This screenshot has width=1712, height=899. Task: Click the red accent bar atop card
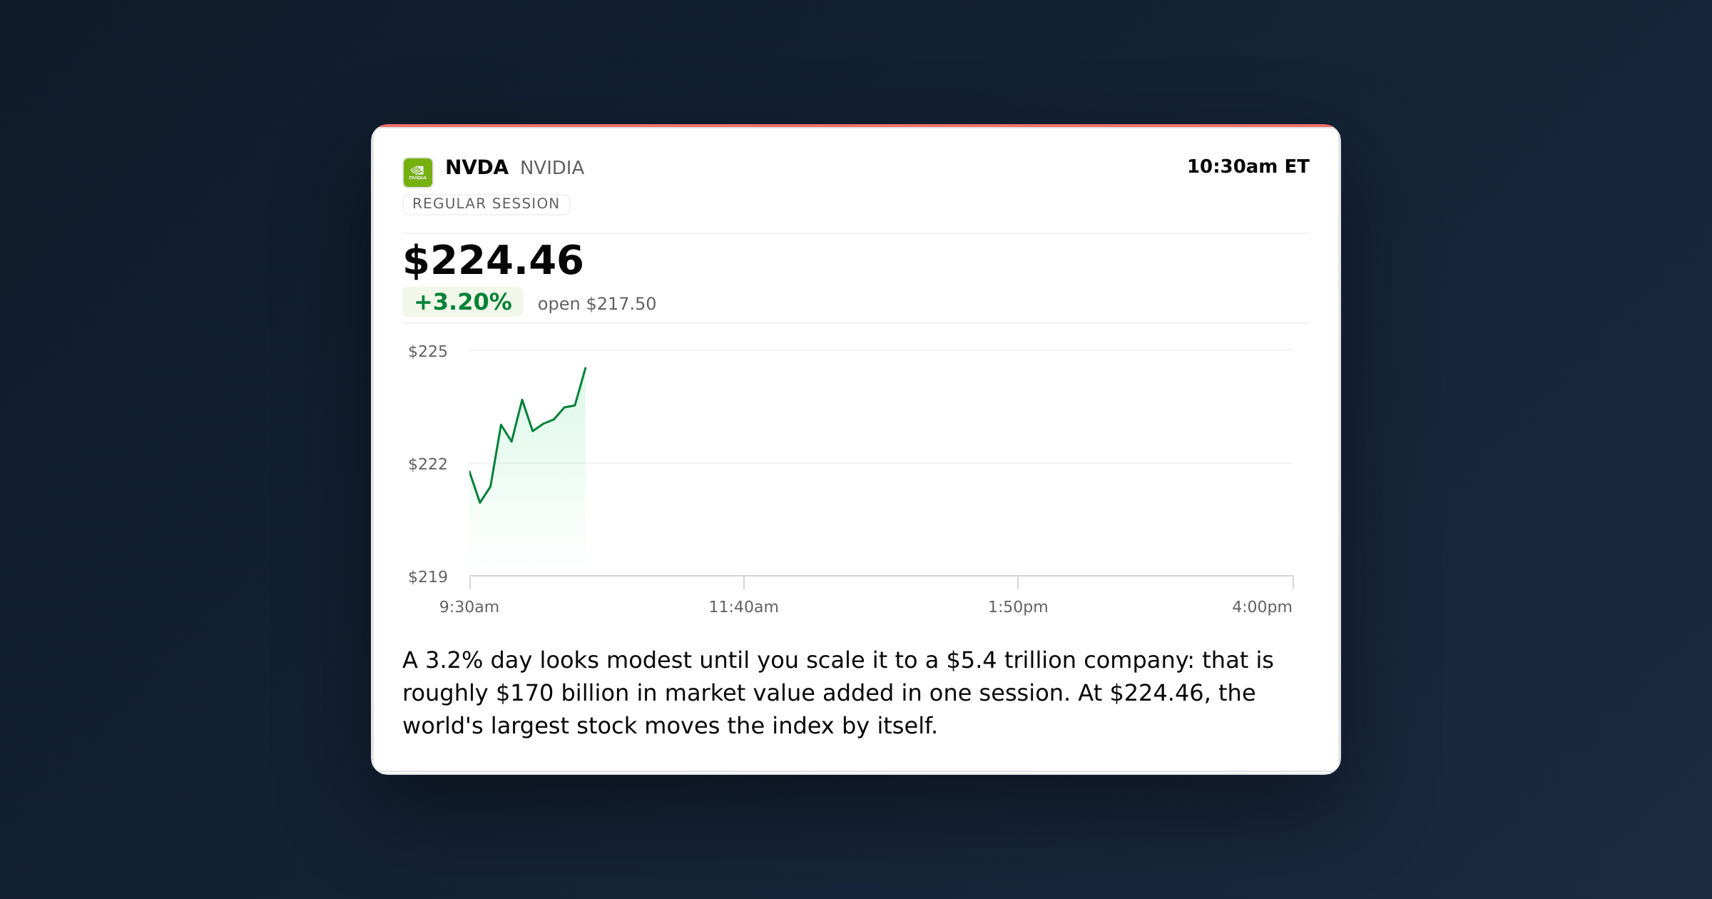(856, 126)
